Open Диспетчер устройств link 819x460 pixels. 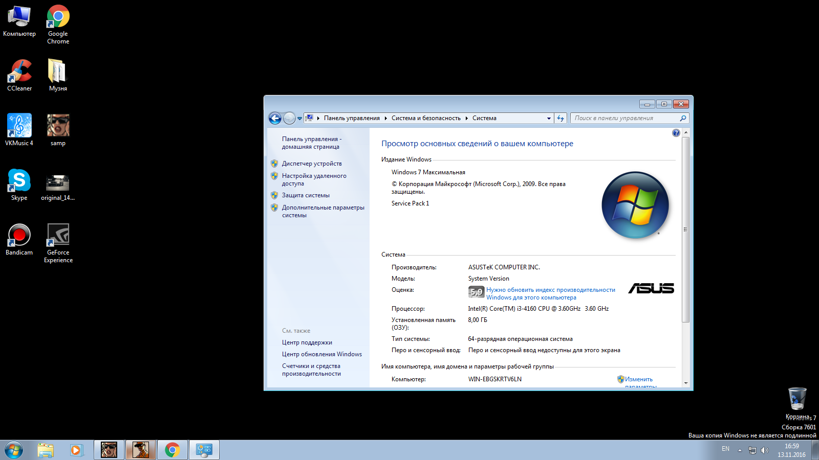click(312, 164)
